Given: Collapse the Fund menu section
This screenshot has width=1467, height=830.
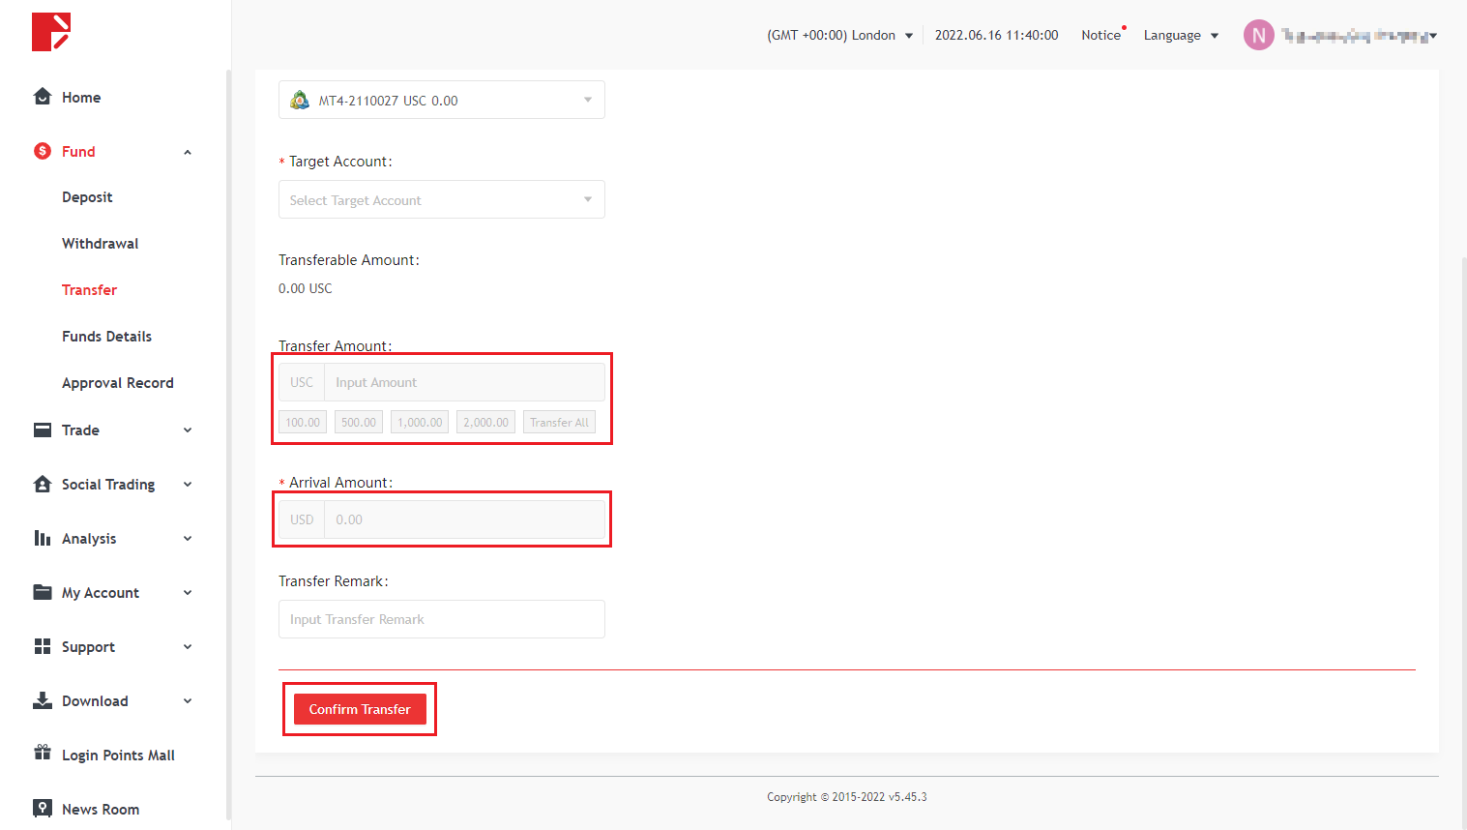Looking at the screenshot, I should pyautogui.click(x=188, y=152).
